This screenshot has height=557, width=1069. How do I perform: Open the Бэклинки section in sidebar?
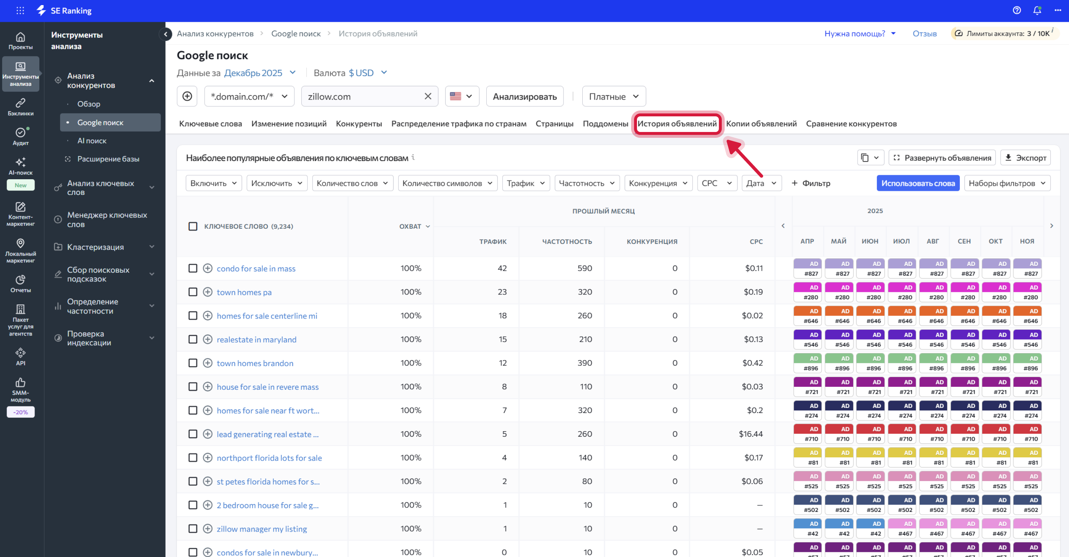click(20, 106)
